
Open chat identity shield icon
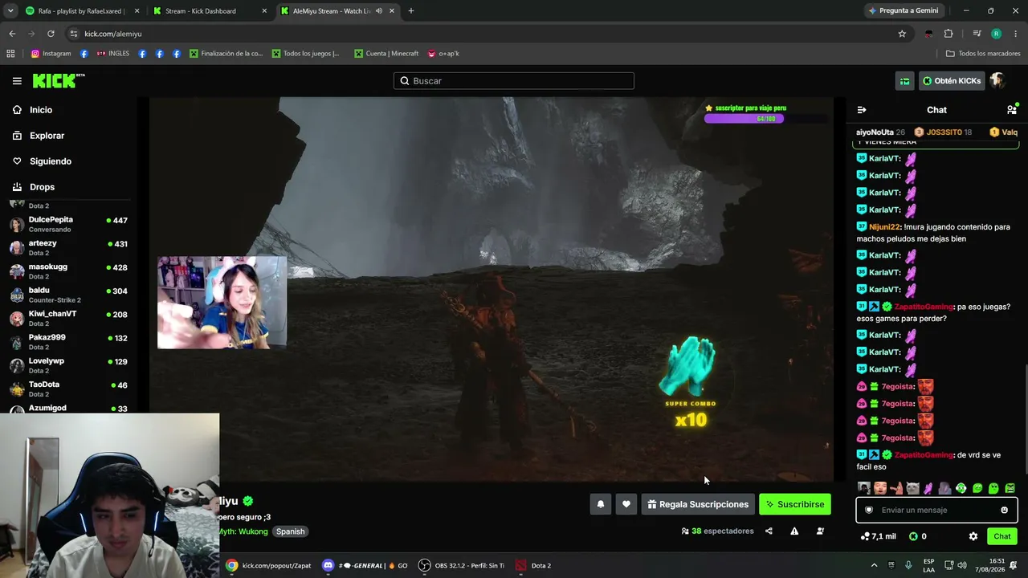point(868,510)
